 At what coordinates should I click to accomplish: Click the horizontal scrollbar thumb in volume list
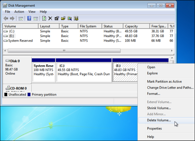click(64, 51)
